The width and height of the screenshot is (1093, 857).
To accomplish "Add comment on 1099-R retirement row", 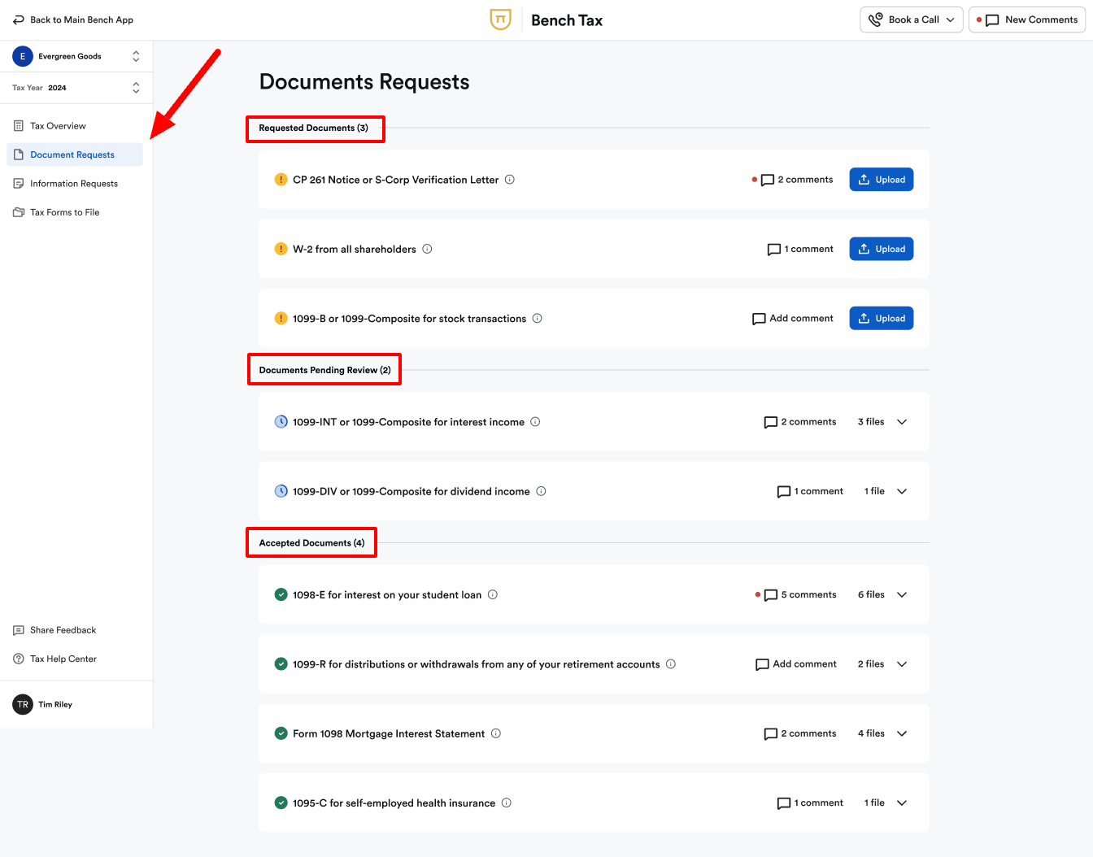I will (796, 664).
